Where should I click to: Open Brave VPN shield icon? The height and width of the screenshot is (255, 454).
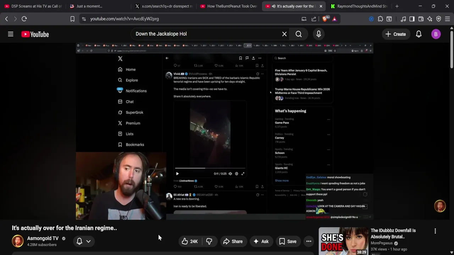point(439,19)
